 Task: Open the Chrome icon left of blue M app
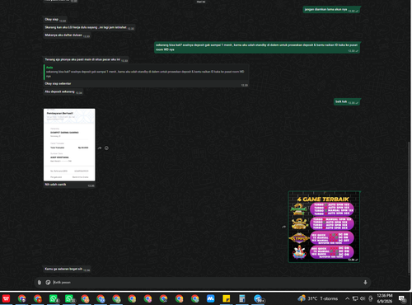(x=195, y=298)
